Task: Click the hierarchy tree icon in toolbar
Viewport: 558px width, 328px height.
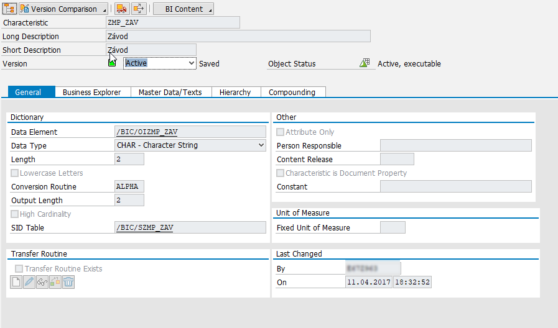Action: tap(9, 9)
